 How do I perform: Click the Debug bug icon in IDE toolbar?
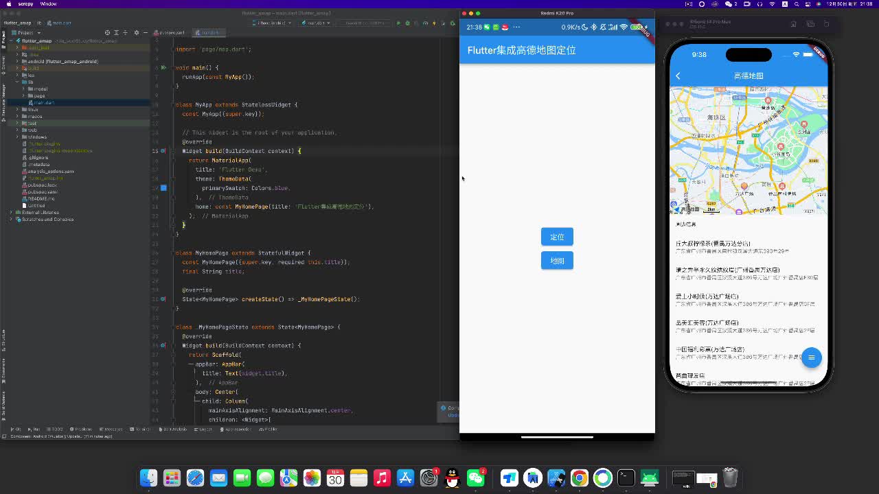(407, 23)
